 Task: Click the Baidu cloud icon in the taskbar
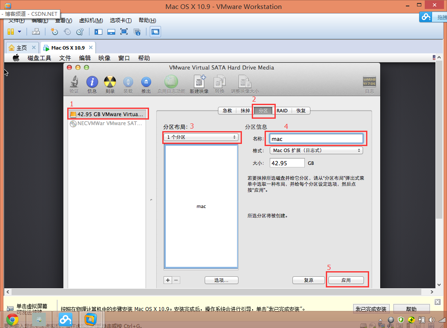click(65, 320)
